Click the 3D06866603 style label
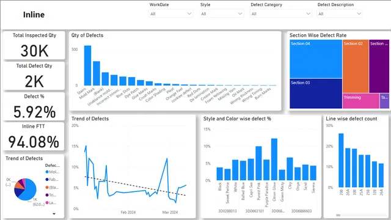This screenshot has width=391, height=220. pyautogui.click(x=301, y=211)
